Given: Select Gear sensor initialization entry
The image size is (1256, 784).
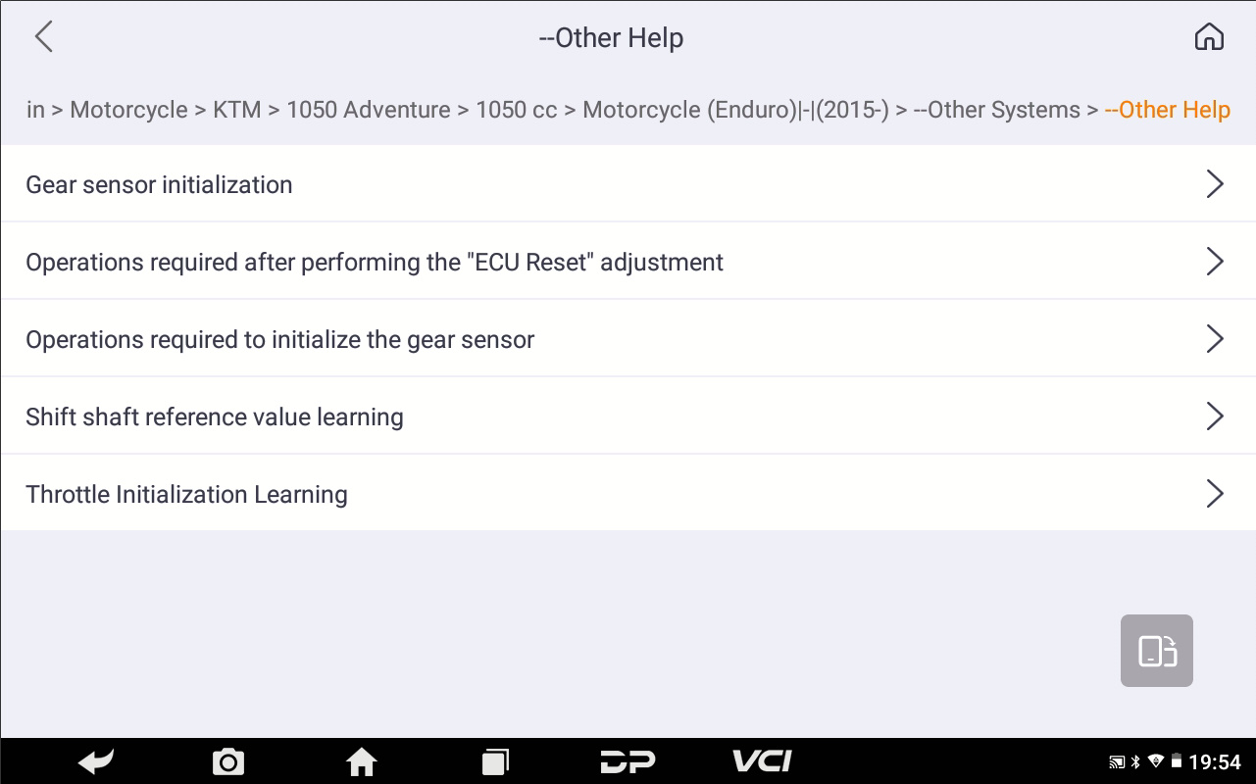Looking at the screenshot, I should tap(159, 184).
